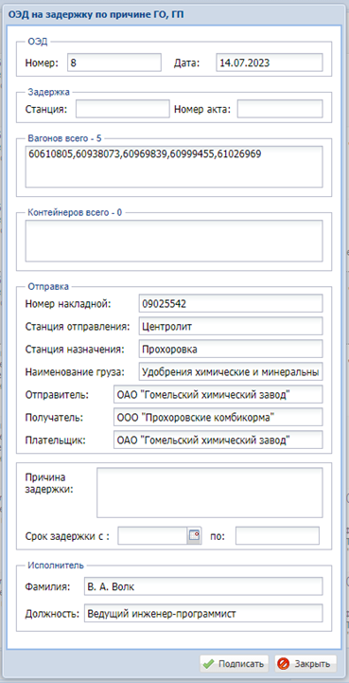The height and width of the screenshot is (683, 349).
Task: Click the empty containers text area
Action: click(174, 241)
